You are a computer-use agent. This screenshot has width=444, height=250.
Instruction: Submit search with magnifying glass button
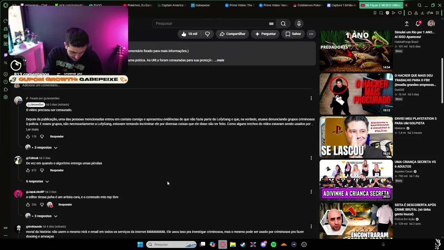(283, 24)
